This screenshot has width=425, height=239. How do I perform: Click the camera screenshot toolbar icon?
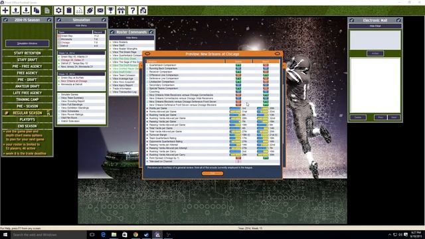[143, 11]
